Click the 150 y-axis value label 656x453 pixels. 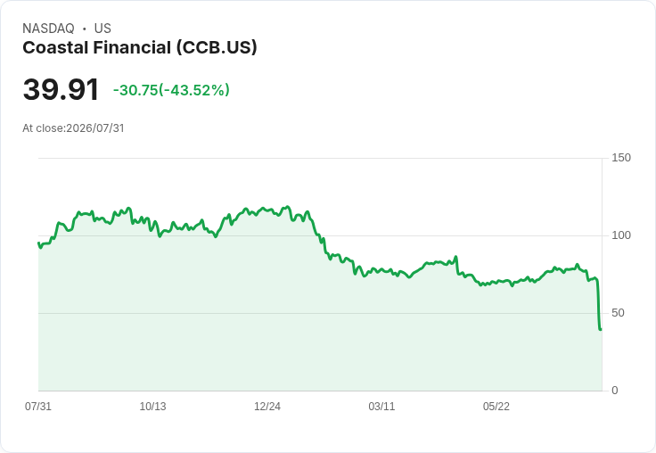(621, 158)
